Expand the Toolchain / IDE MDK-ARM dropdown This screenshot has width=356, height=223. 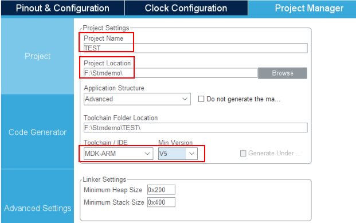[x=118, y=154]
